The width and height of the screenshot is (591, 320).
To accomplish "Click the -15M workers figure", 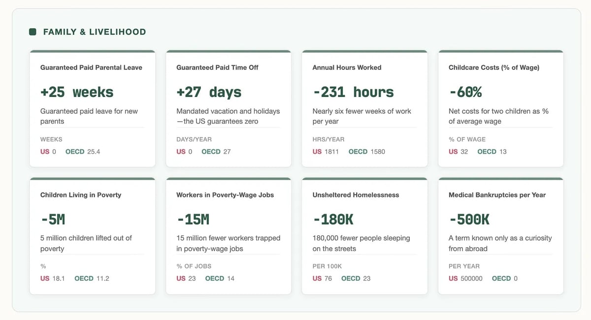I will coord(193,219).
